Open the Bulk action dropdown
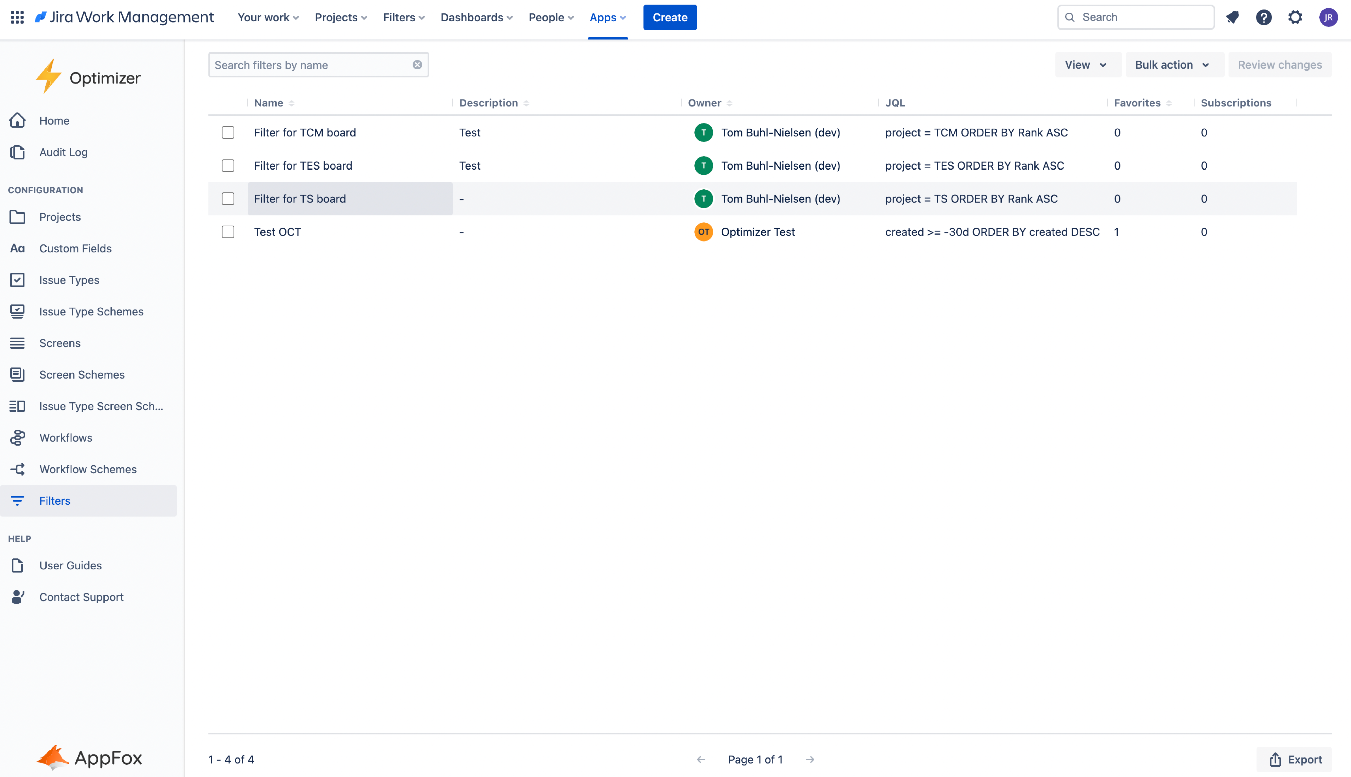 coord(1173,65)
